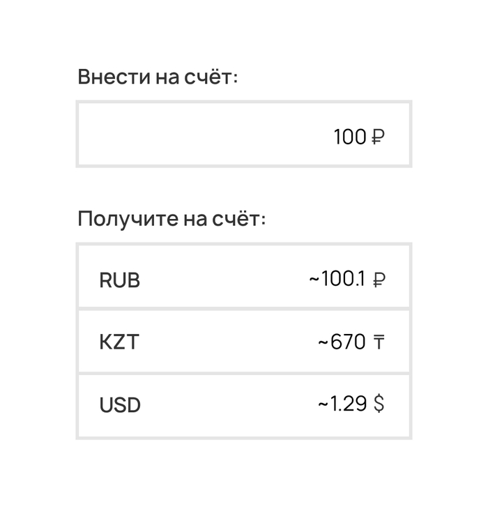The image size is (488, 509).
Task: Click the ~1.29 amount value
Action: (x=342, y=404)
